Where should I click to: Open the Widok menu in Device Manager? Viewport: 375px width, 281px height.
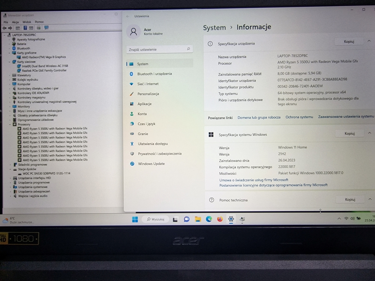pos(27,22)
